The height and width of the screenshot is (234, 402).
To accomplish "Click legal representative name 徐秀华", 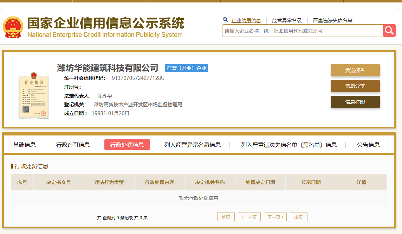I will pos(104,96).
